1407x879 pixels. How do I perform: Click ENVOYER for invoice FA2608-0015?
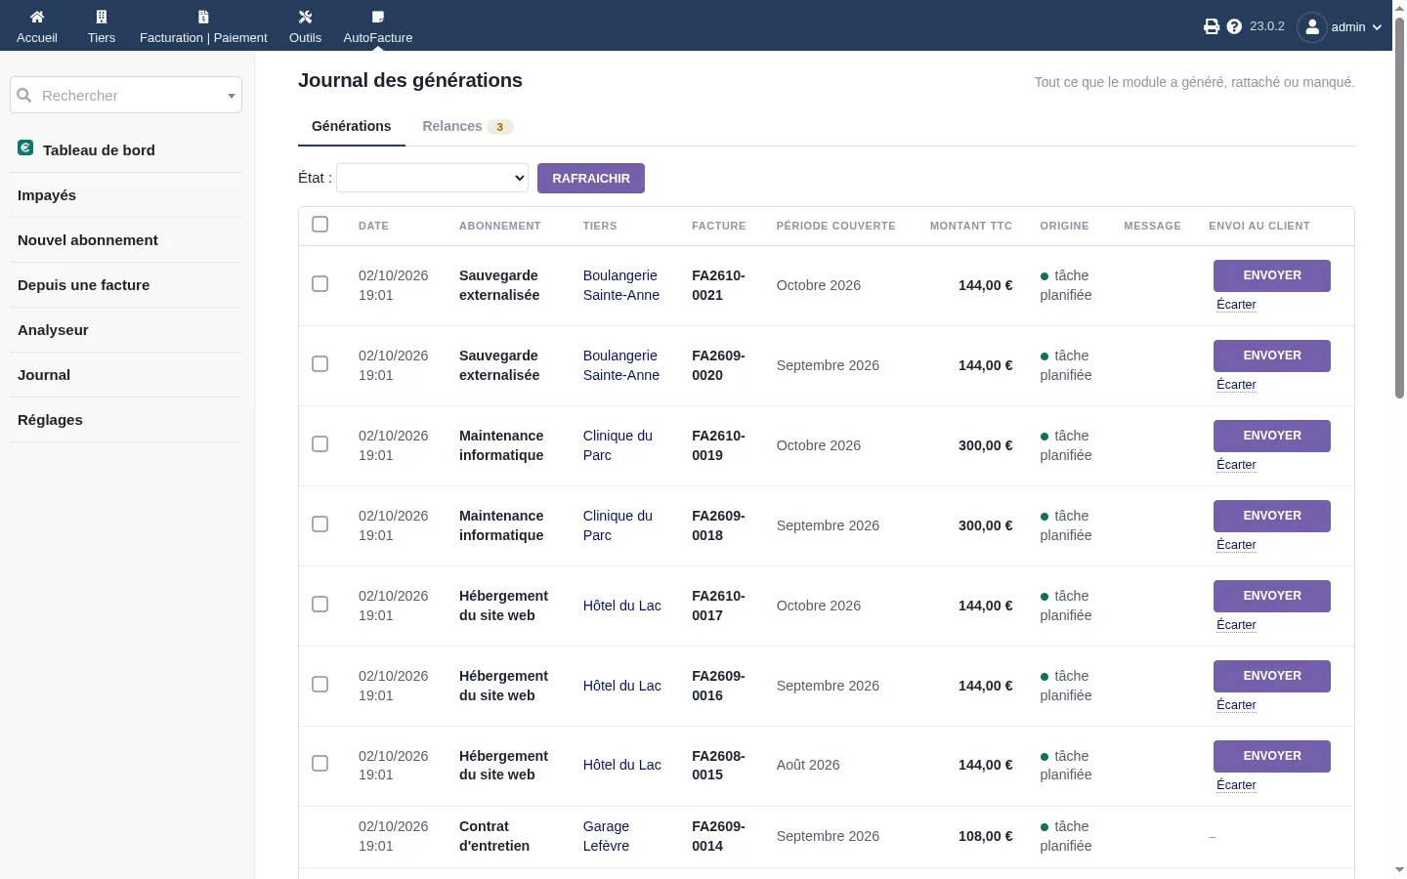click(x=1272, y=756)
